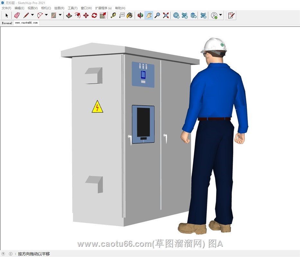The width and height of the screenshot is (300, 257).
Task: Choose the Select arrow tool
Action: (x=7, y=15)
